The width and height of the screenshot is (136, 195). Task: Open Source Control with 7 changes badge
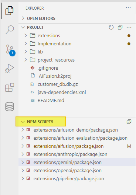10,50
